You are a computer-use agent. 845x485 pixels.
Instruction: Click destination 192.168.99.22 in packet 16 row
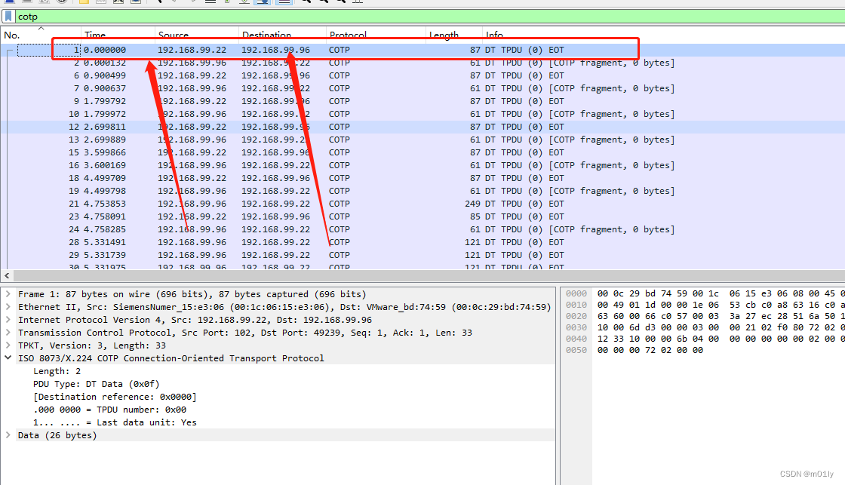click(275, 165)
